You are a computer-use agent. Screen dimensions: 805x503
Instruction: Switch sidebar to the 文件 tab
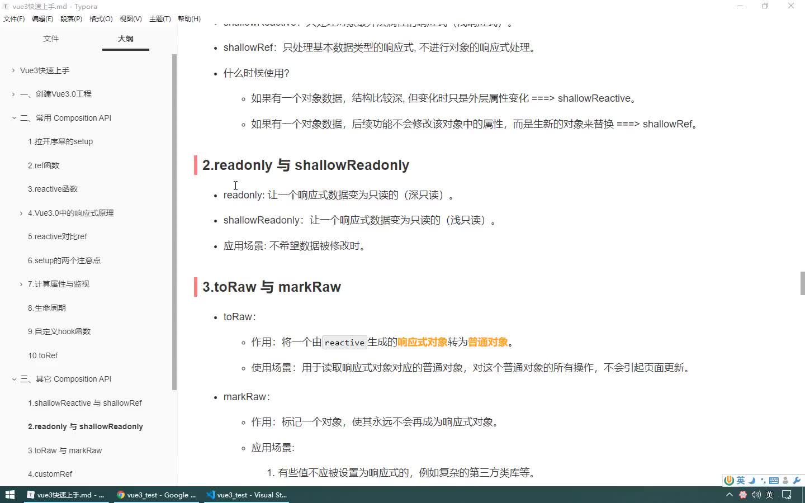pyautogui.click(x=51, y=39)
